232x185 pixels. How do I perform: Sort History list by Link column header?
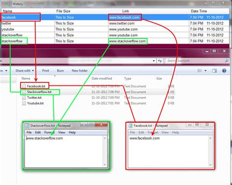coord(126,11)
